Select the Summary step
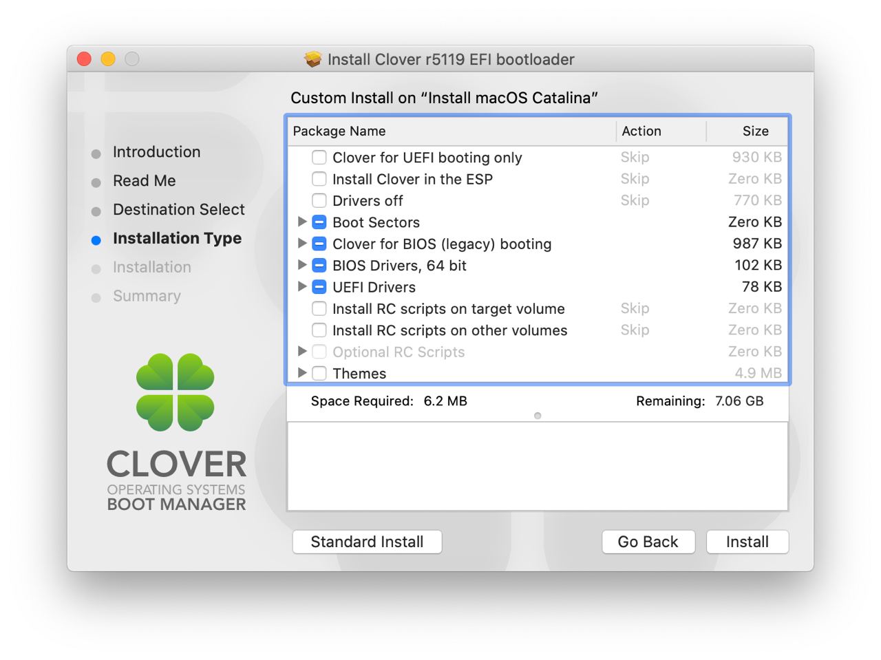Image resolution: width=881 pixels, height=660 pixels. pyautogui.click(x=147, y=297)
